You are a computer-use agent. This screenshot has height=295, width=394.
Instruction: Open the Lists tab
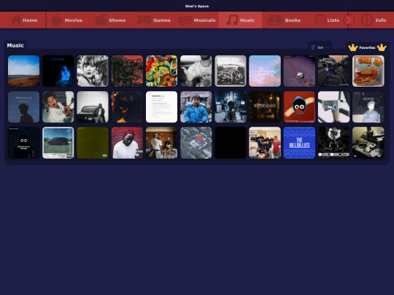327,20
